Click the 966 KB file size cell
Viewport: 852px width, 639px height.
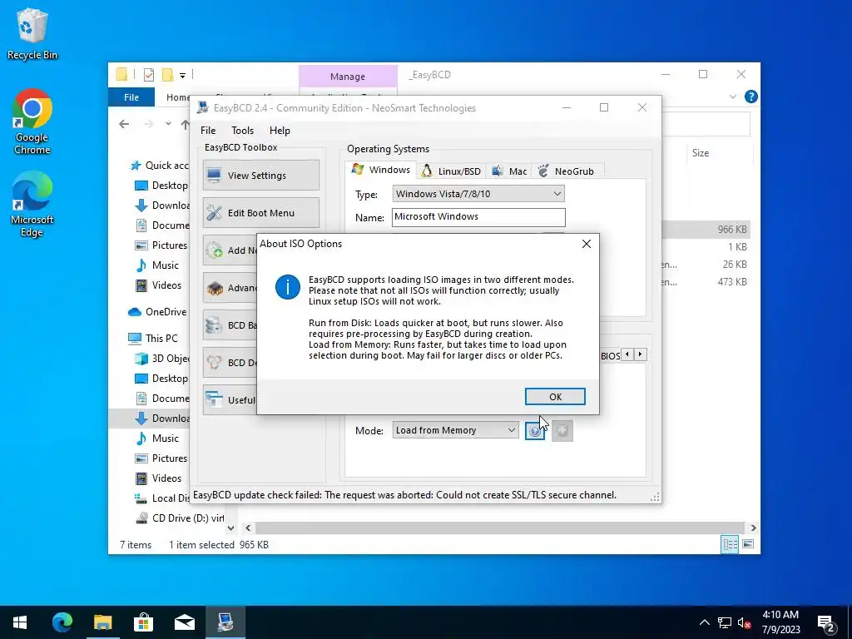(732, 230)
